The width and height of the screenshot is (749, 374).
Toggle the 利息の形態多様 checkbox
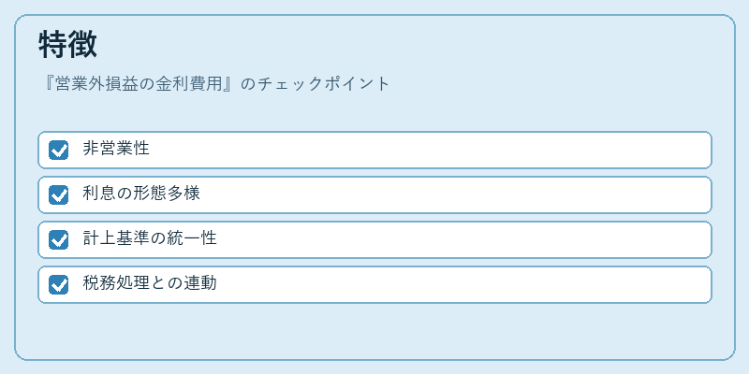click(x=58, y=194)
